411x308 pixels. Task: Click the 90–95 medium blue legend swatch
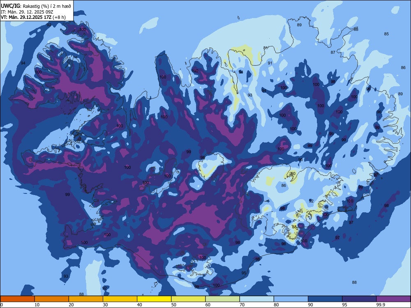point(325,299)
